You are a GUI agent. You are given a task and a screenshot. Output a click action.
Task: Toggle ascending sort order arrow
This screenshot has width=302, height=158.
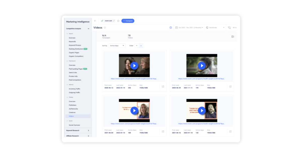pos(136,46)
